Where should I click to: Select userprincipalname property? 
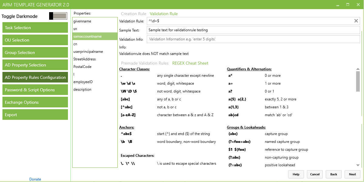tap(95, 52)
